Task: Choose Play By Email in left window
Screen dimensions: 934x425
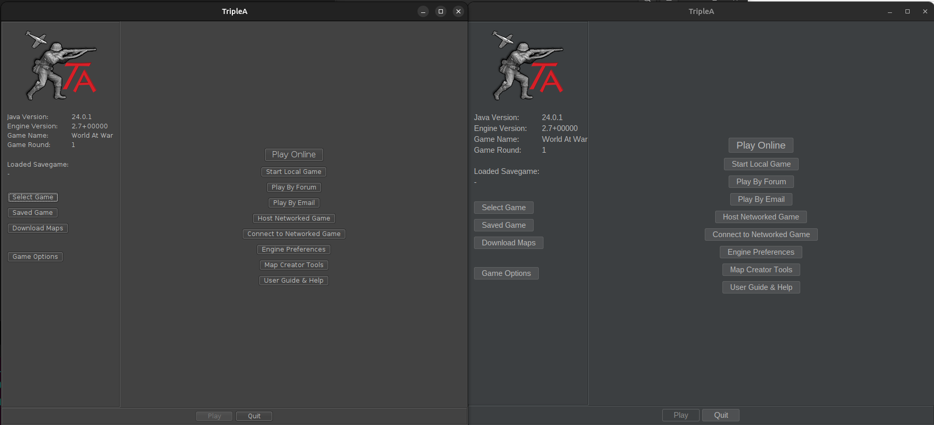Action: (x=294, y=203)
